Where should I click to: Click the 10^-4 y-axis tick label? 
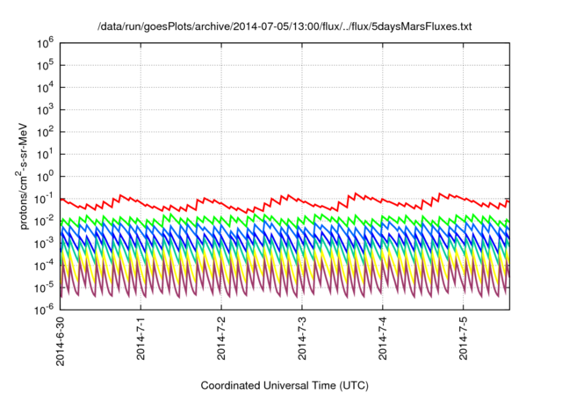coord(45,266)
